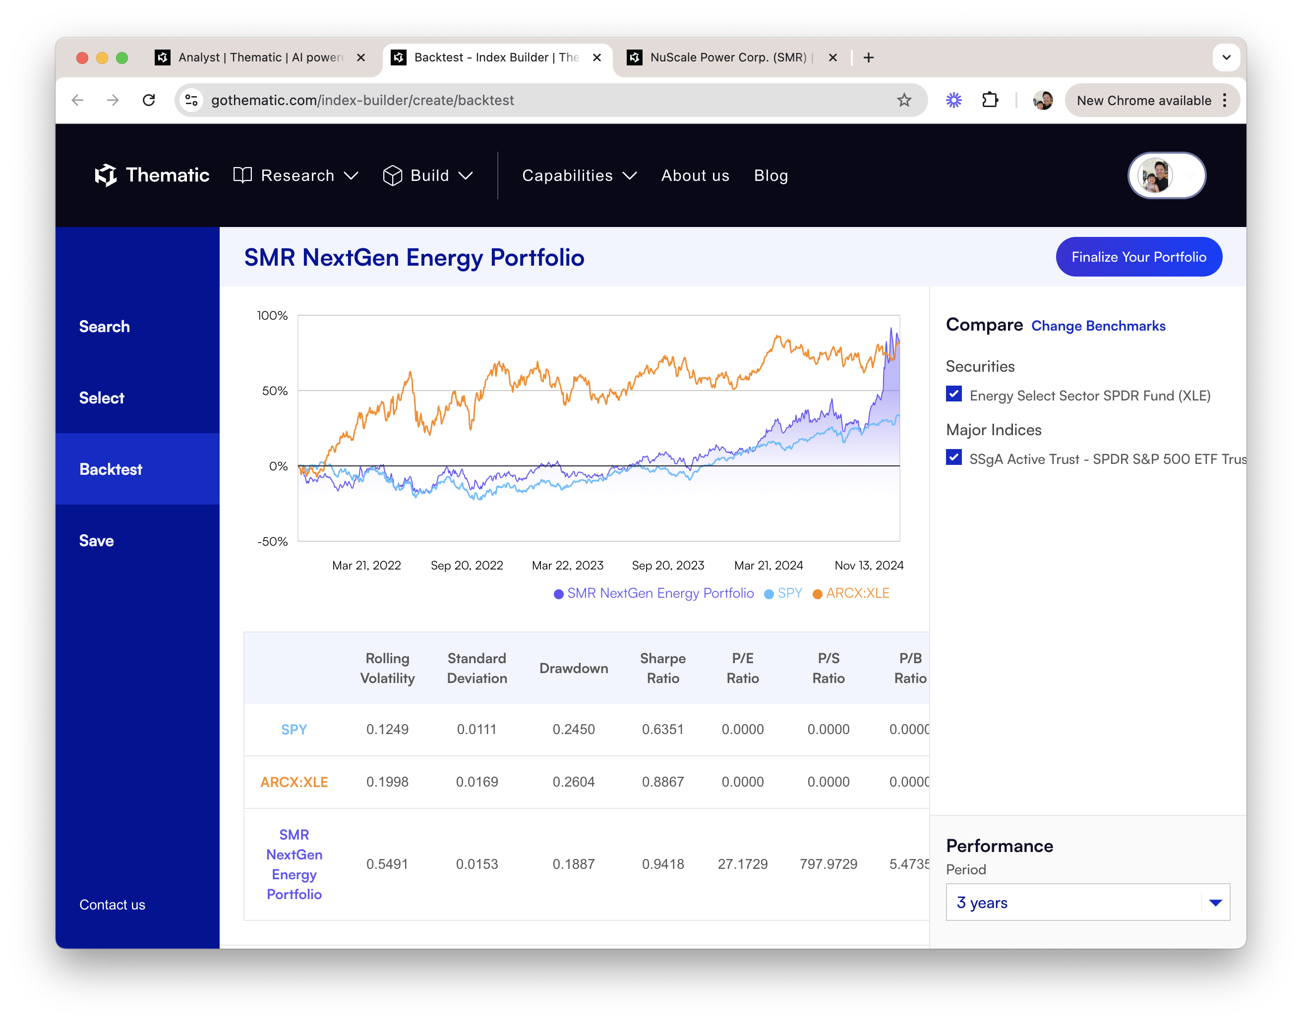The width and height of the screenshot is (1302, 1022).
Task: Close the Backtest Index Builder tab
Action: [x=597, y=57]
